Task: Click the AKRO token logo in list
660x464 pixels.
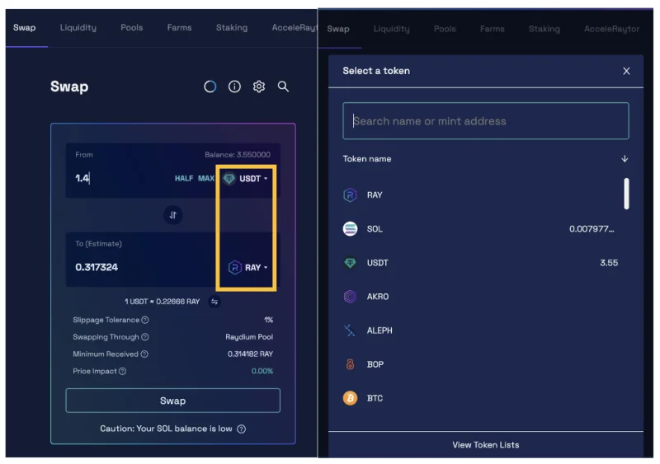Action: pos(350,297)
